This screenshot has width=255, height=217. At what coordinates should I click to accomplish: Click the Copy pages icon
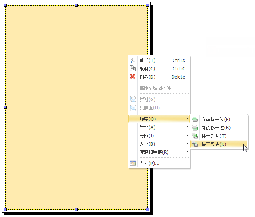pos(133,68)
